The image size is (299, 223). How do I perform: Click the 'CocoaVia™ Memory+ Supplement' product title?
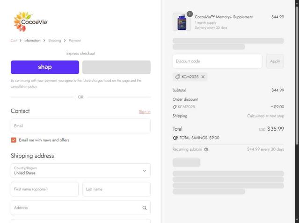(x=224, y=17)
